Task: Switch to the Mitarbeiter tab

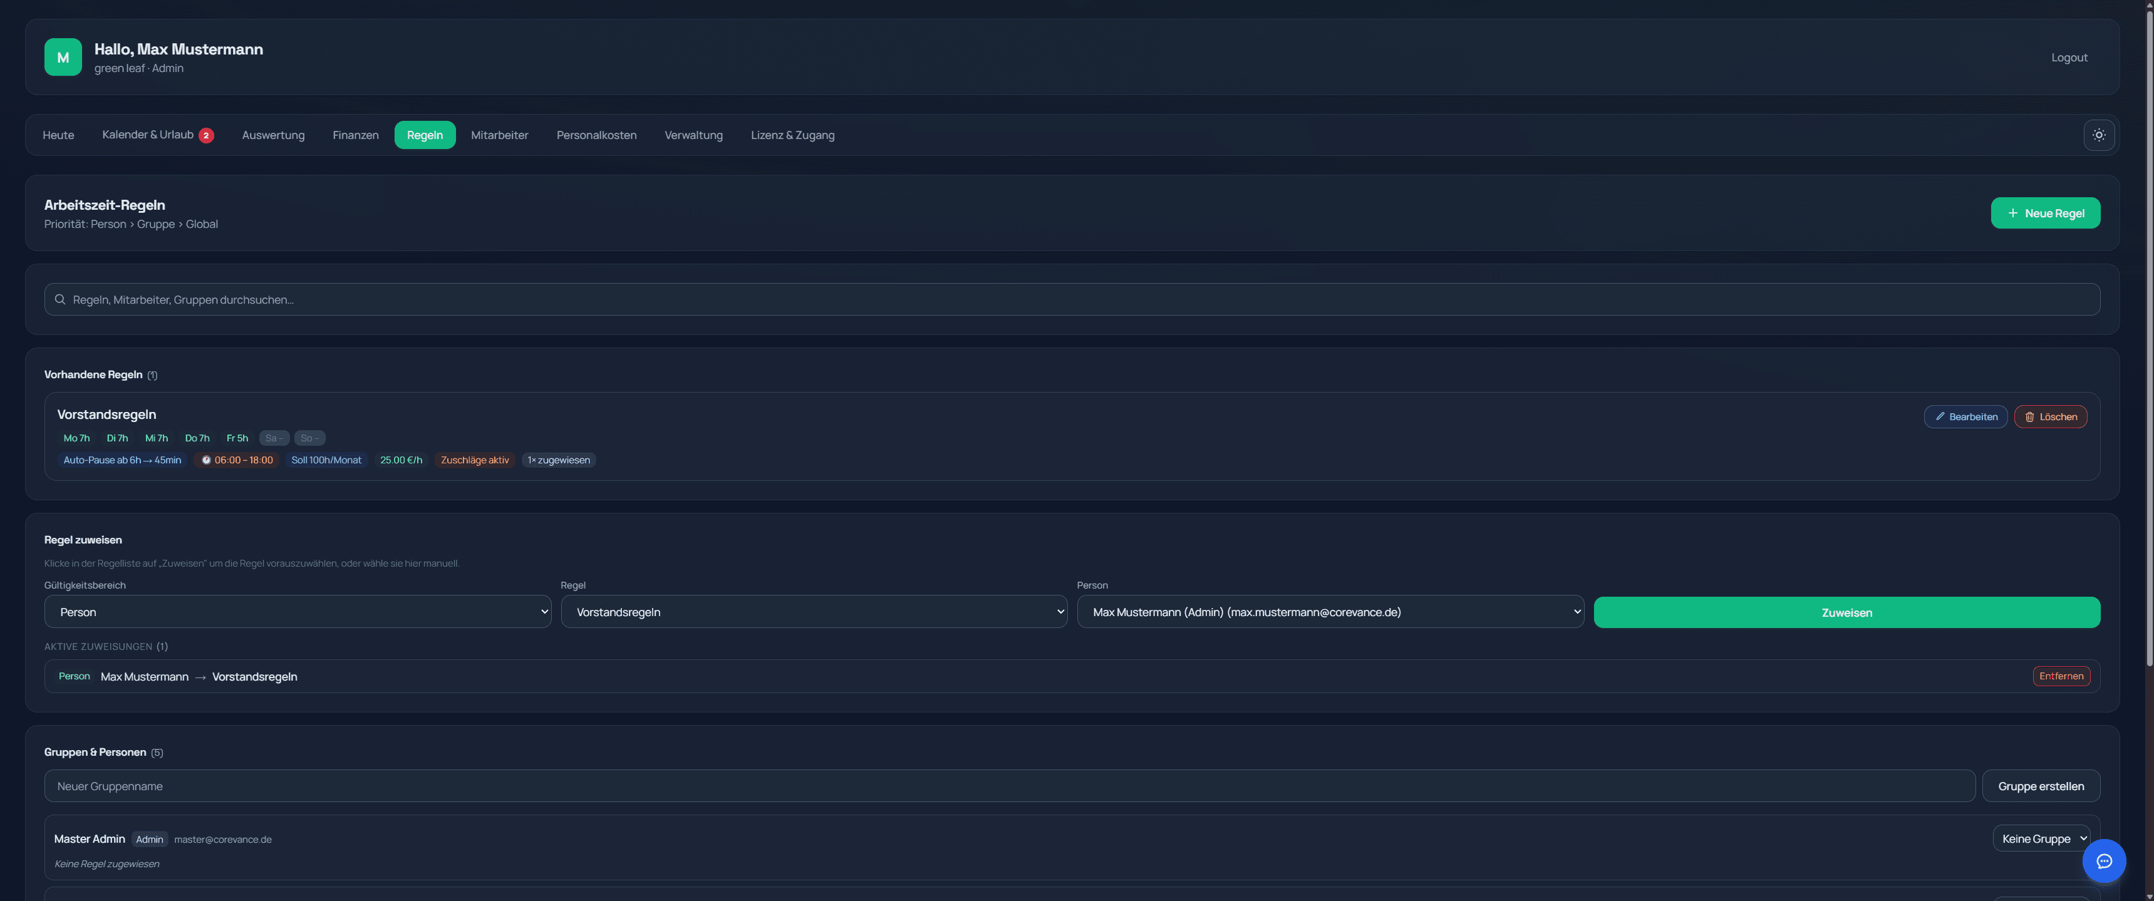Action: point(499,135)
